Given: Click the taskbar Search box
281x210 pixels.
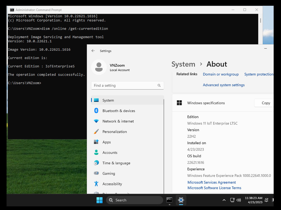Looking at the screenshot, I should pyautogui.click(x=134, y=200).
